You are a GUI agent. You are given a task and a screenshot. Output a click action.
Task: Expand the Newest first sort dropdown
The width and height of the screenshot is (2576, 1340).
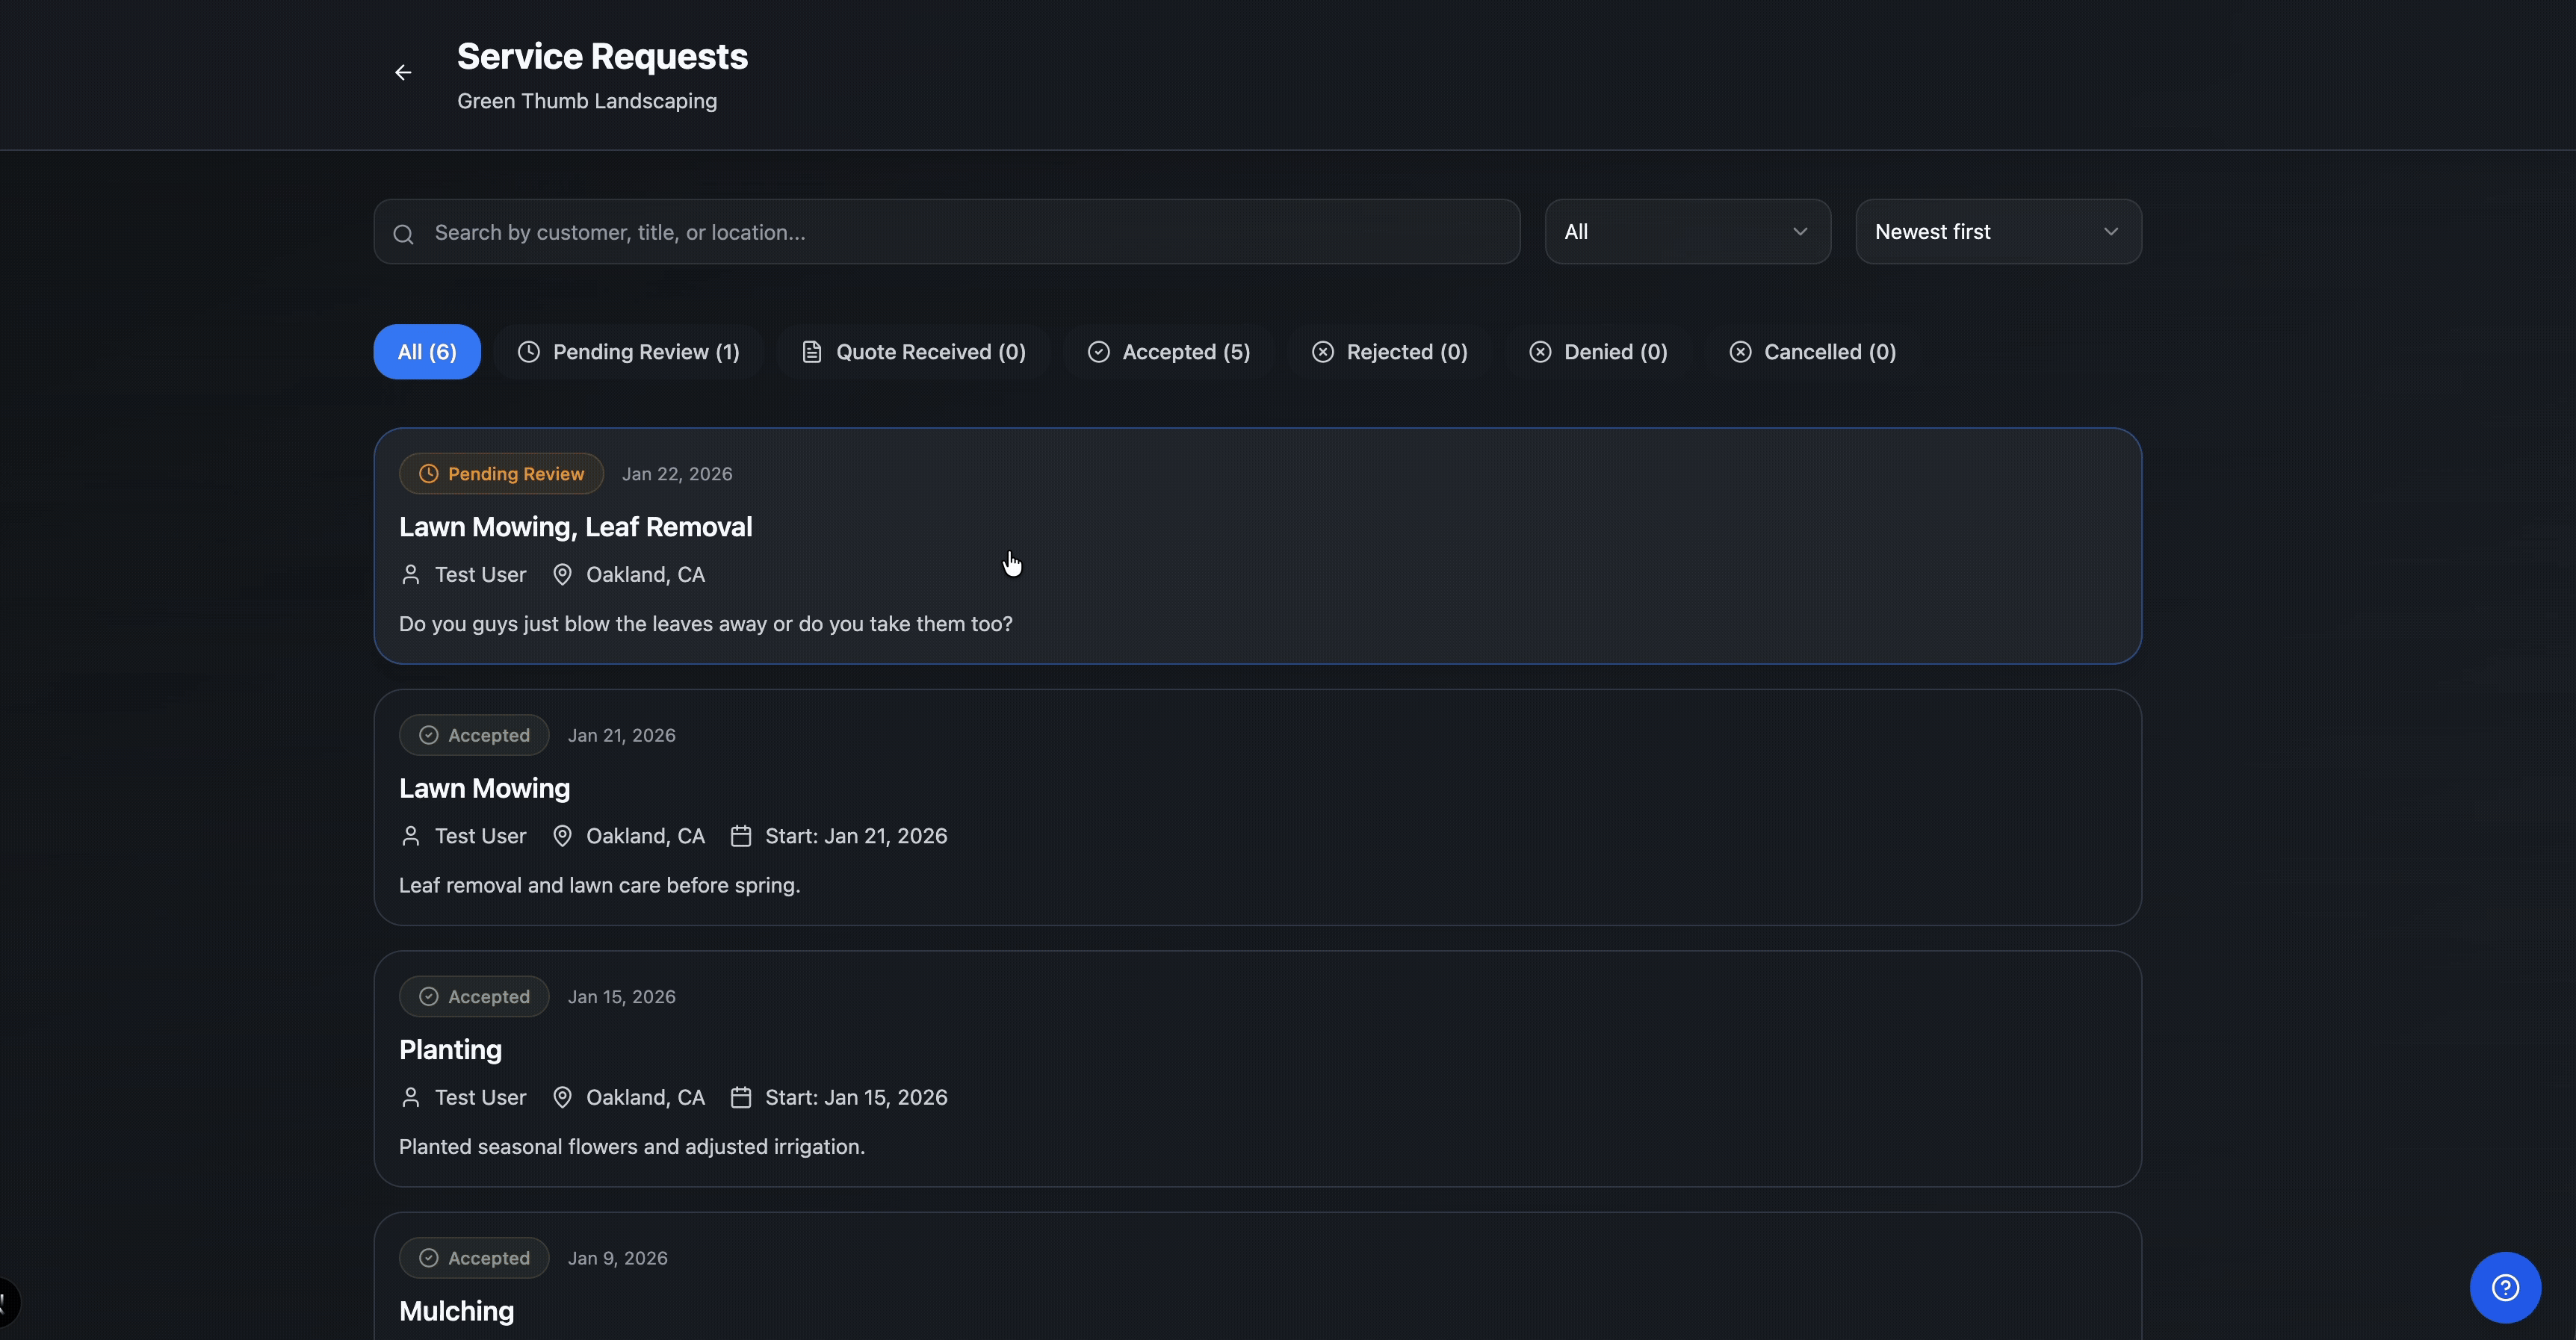pyautogui.click(x=1997, y=232)
